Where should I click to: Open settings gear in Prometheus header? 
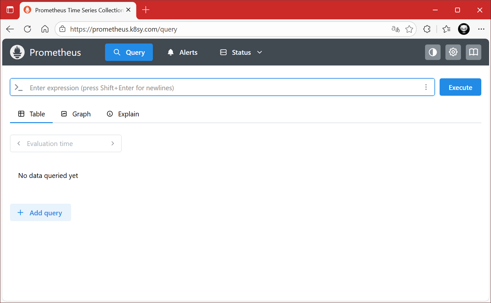tap(453, 52)
